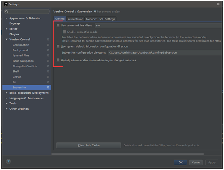
Task: Click project-level icon beside Ignored Files
Action: (x=48, y=56)
